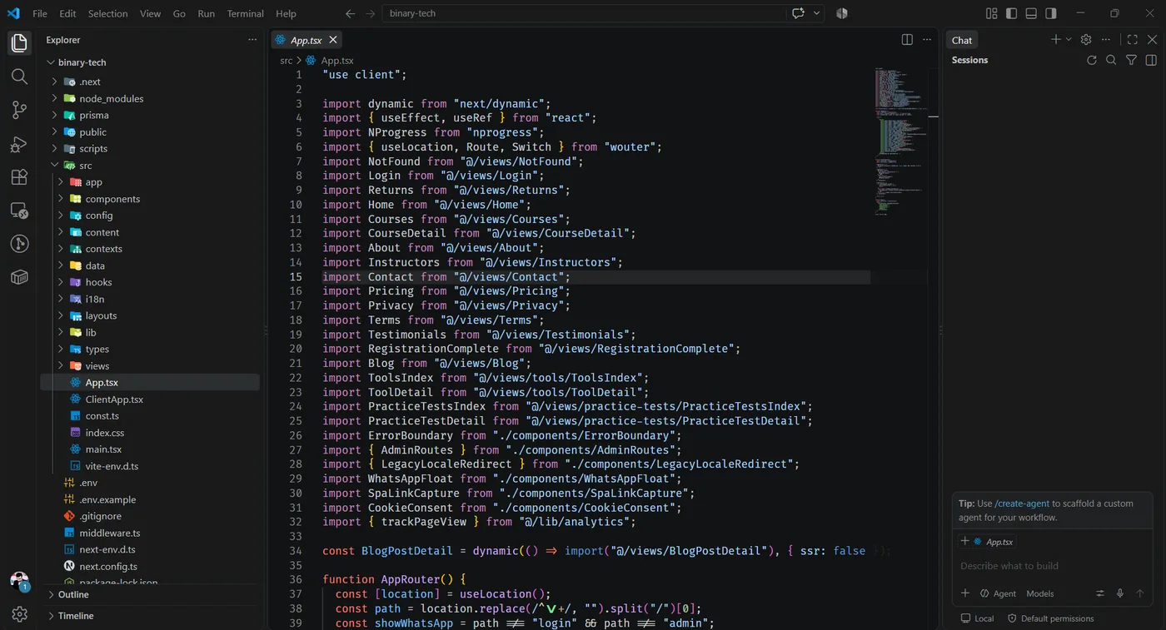Click the Describe what to build input
Viewport: 1166px width, 630px height.
pyautogui.click(x=1054, y=566)
